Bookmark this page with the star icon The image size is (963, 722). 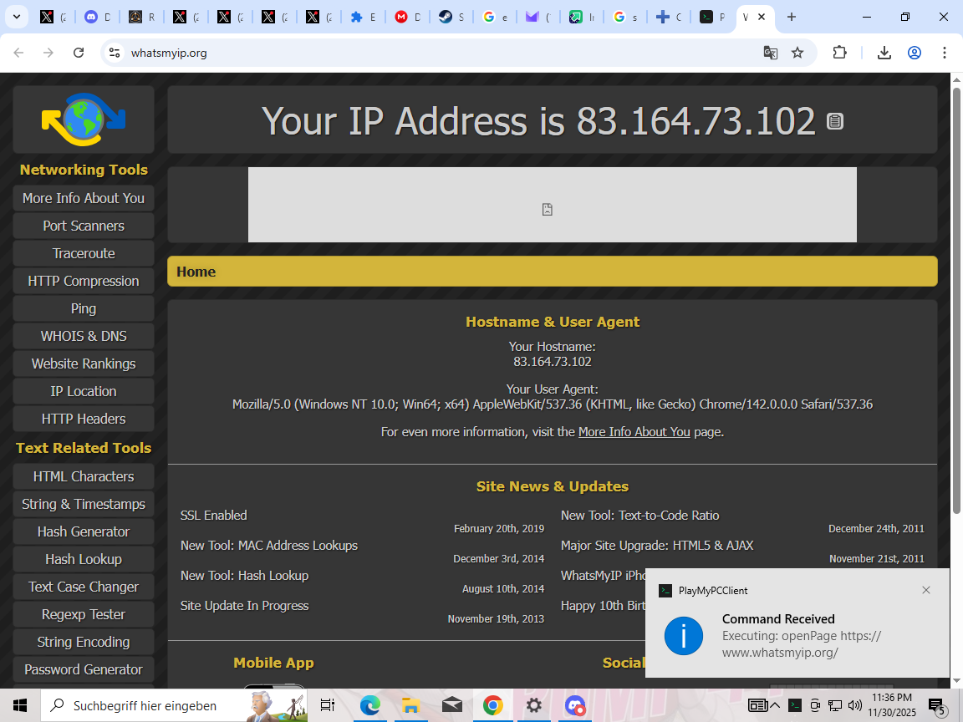tap(797, 53)
